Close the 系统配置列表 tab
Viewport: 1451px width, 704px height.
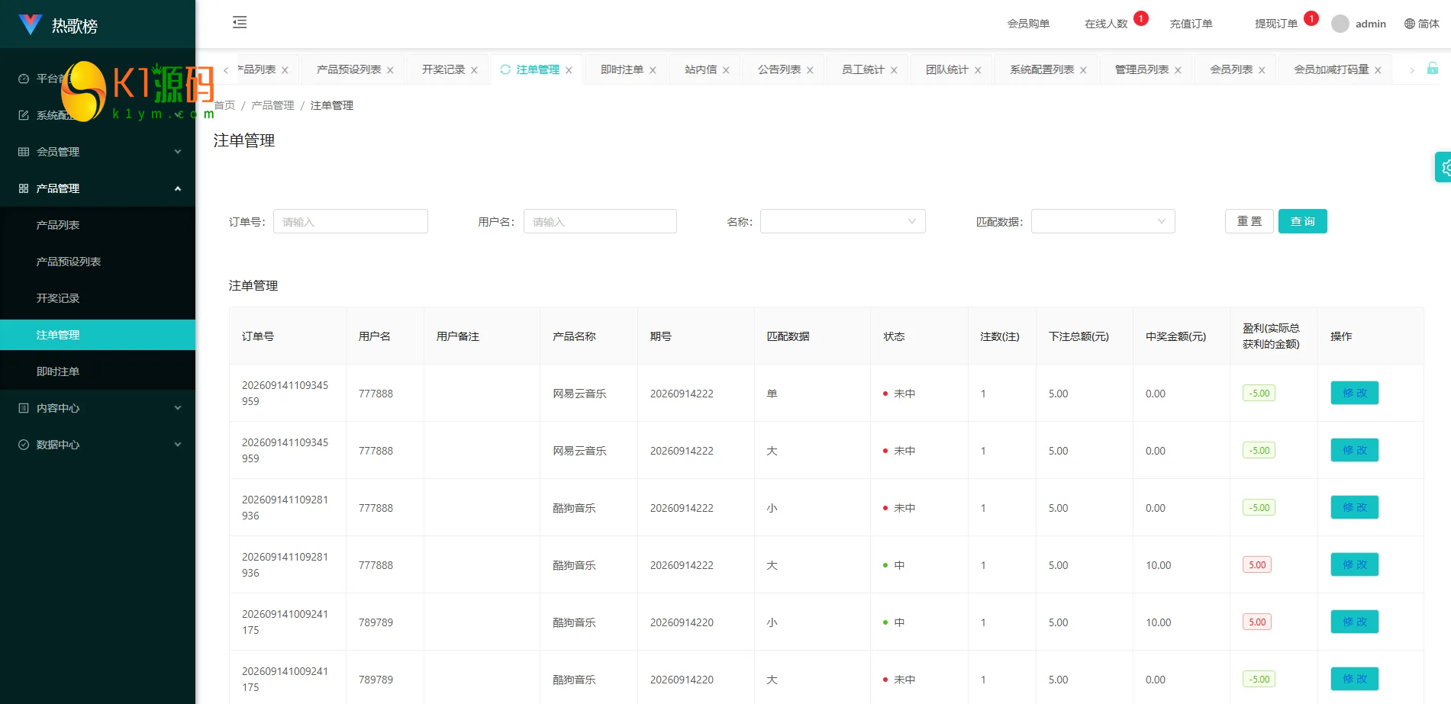pos(1083,70)
